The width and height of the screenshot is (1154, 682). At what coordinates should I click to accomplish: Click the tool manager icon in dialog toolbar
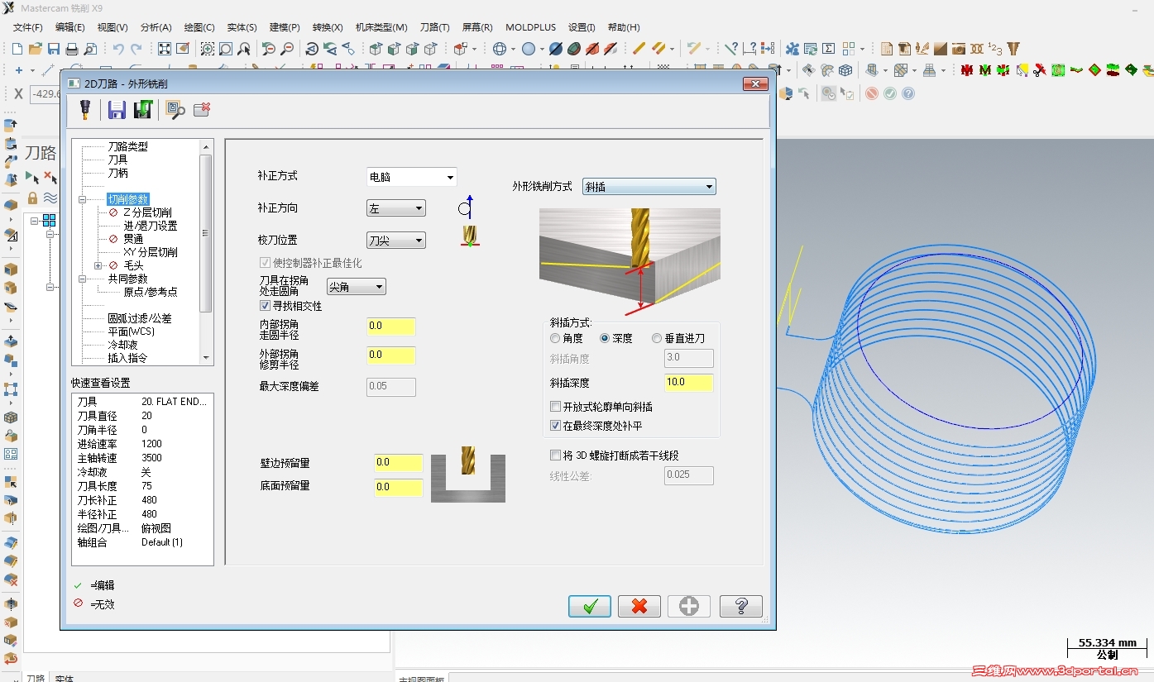coord(84,109)
